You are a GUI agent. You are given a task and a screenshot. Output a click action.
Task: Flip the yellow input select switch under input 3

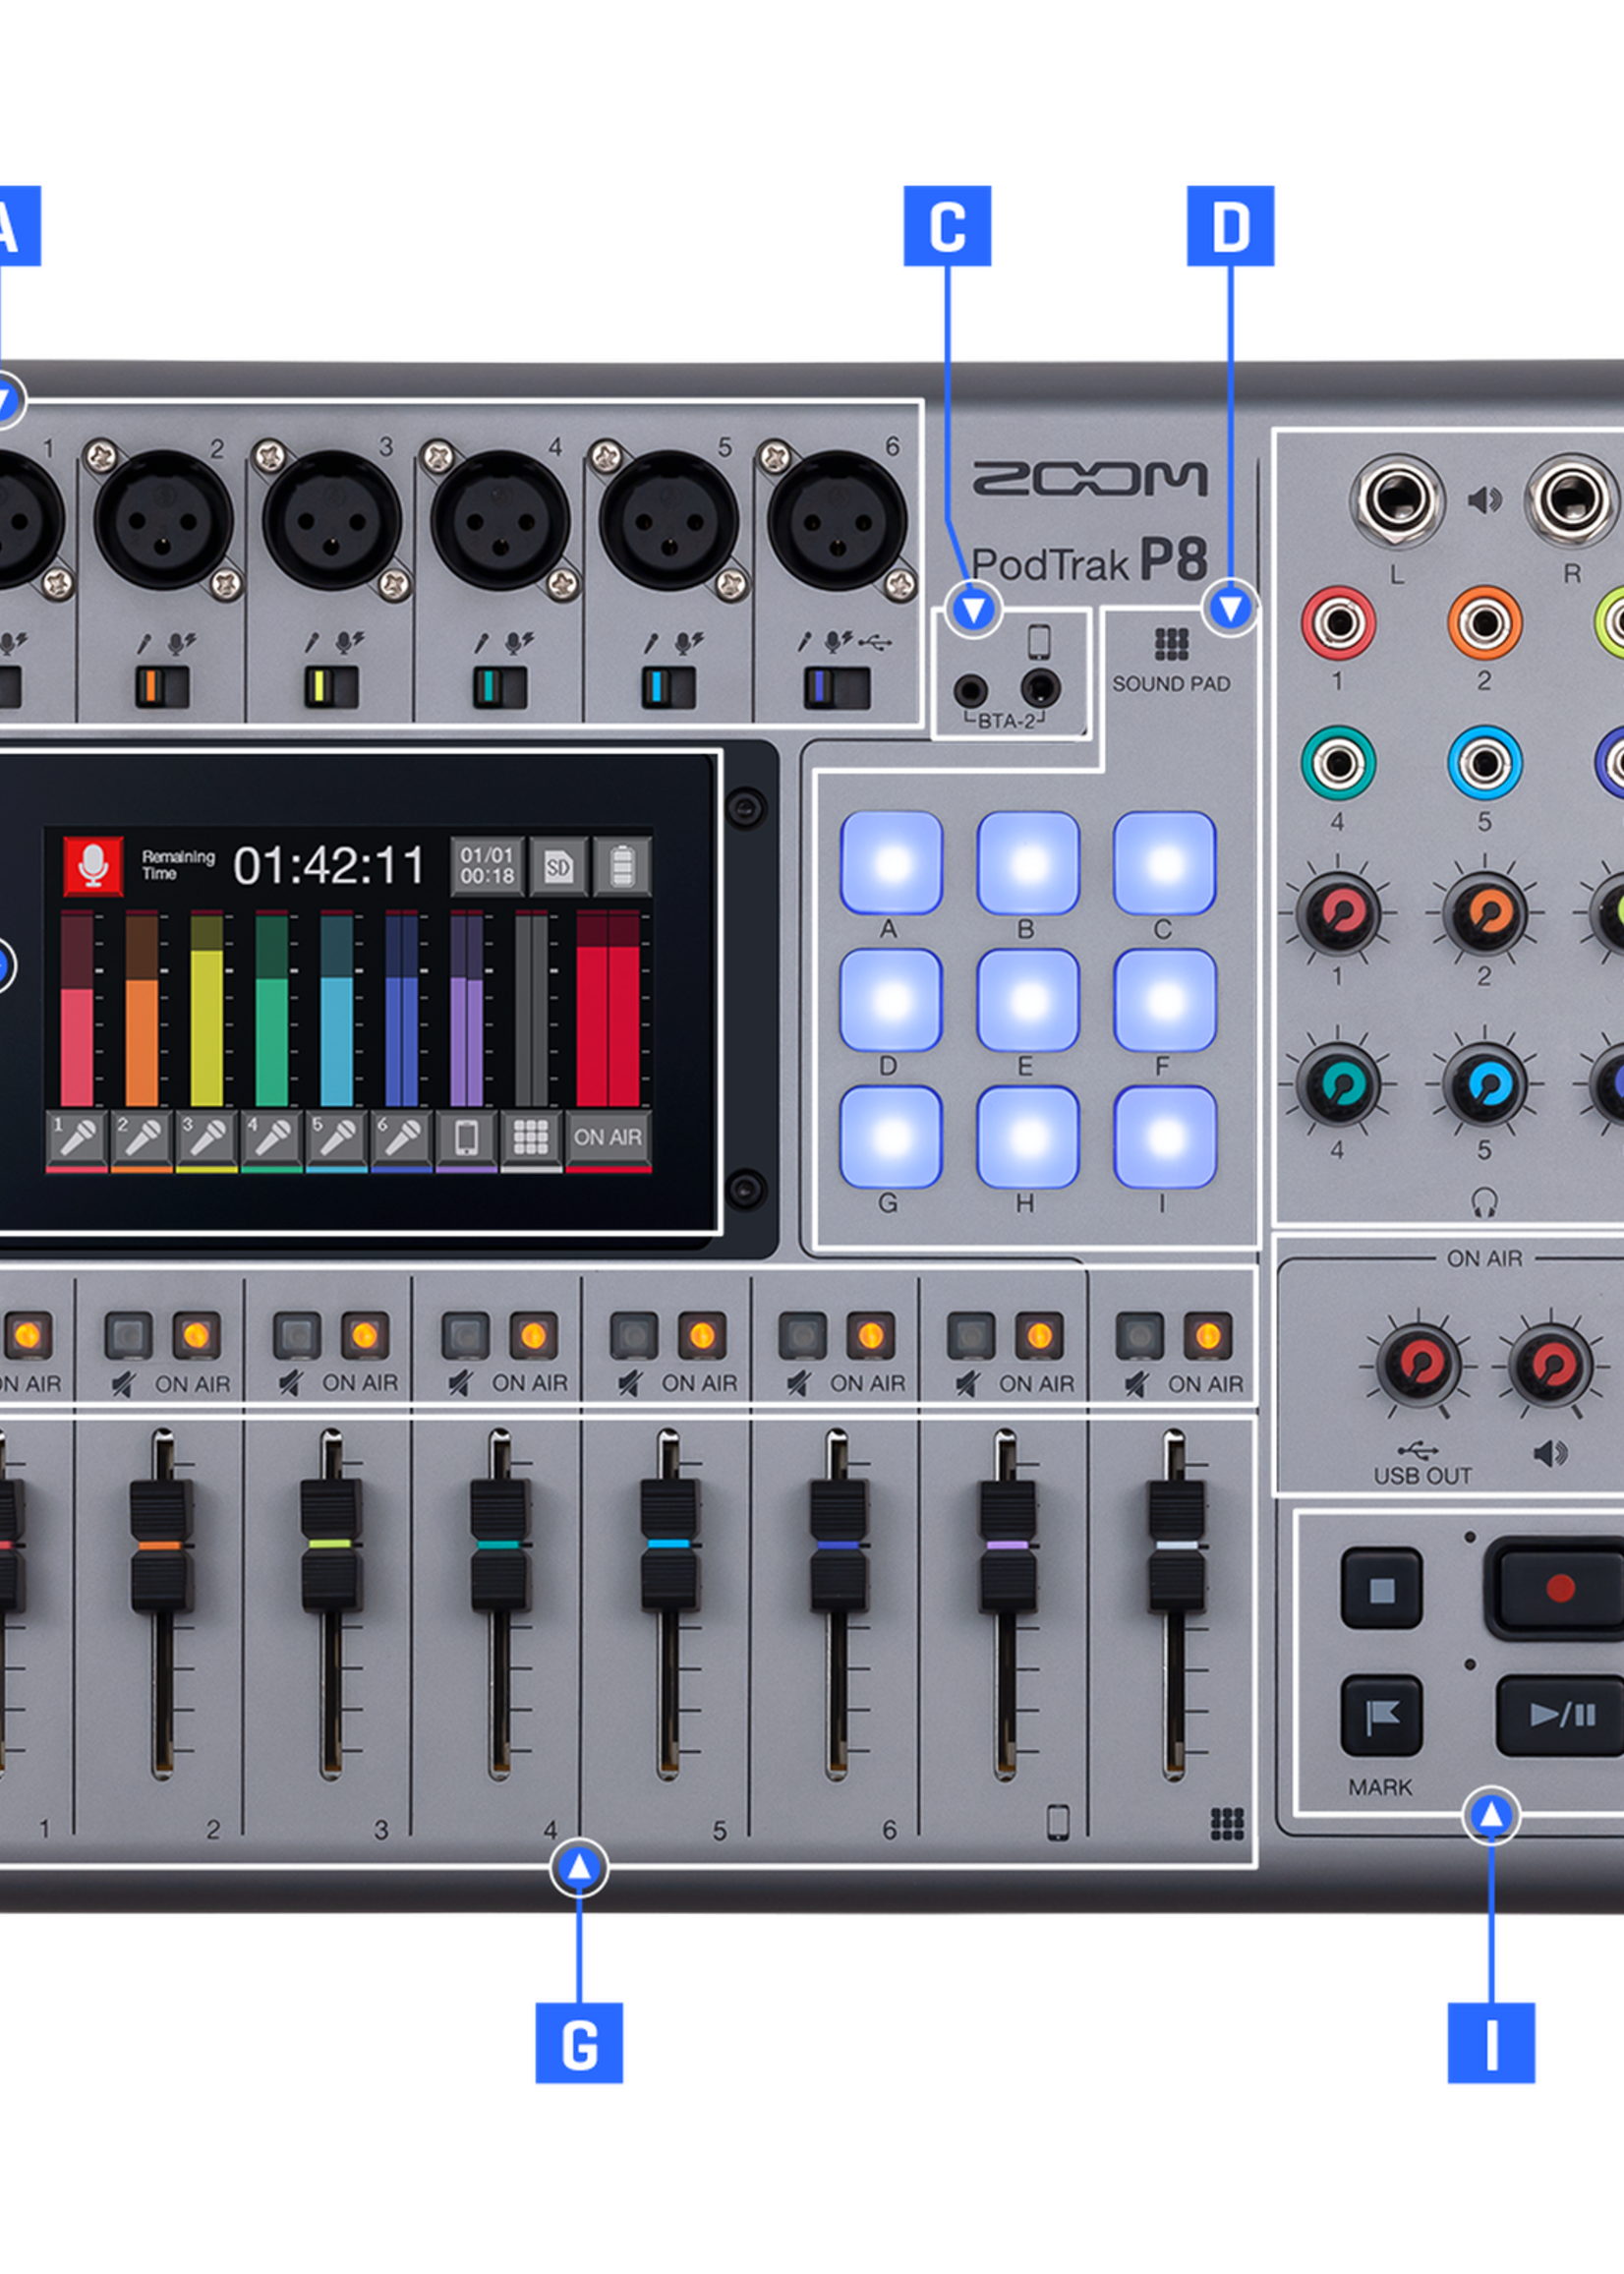(331, 687)
